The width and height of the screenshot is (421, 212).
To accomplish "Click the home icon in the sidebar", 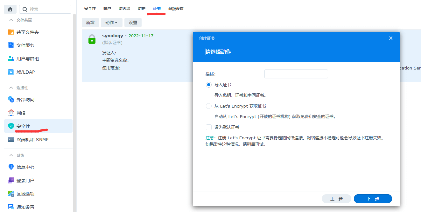I will 10,9.
